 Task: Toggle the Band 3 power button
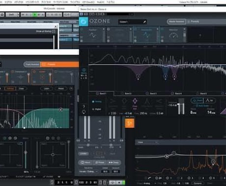147,93
